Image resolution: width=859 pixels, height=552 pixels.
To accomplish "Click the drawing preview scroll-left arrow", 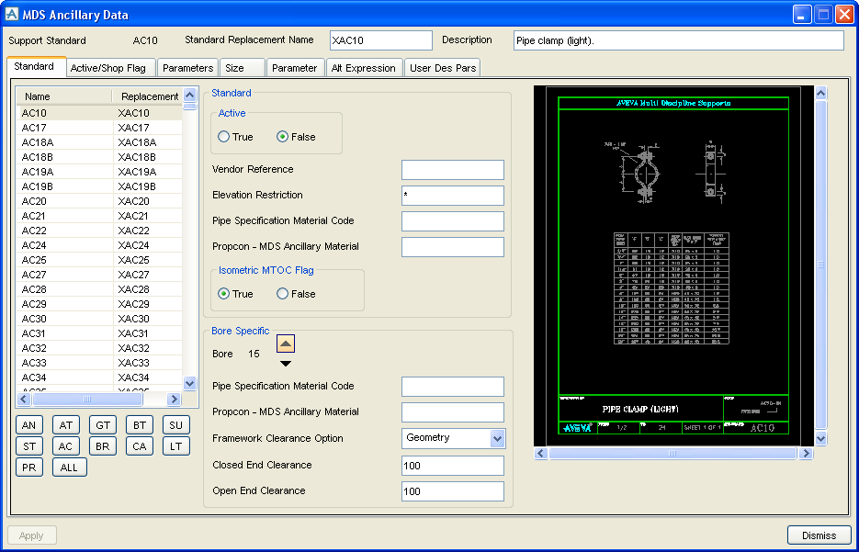I will click(x=541, y=454).
